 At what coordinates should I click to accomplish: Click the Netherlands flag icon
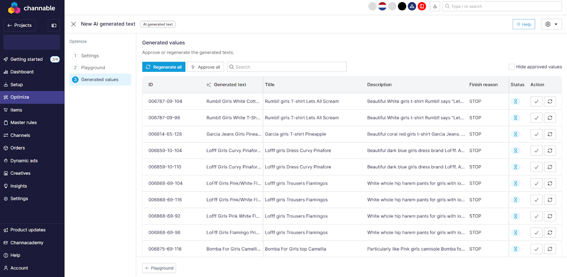click(x=382, y=6)
